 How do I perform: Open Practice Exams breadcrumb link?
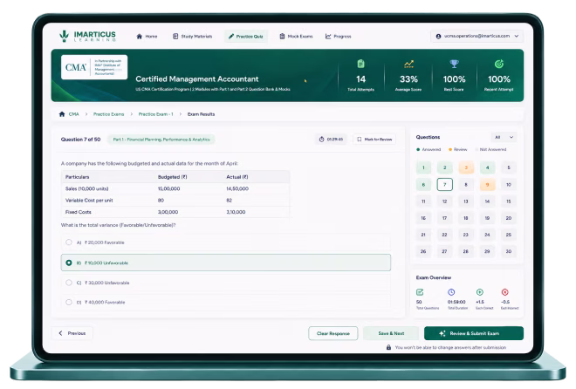(x=109, y=114)
